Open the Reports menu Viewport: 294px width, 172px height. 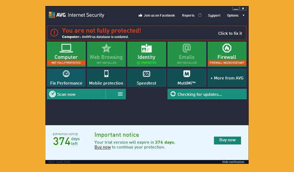[188, 15]
